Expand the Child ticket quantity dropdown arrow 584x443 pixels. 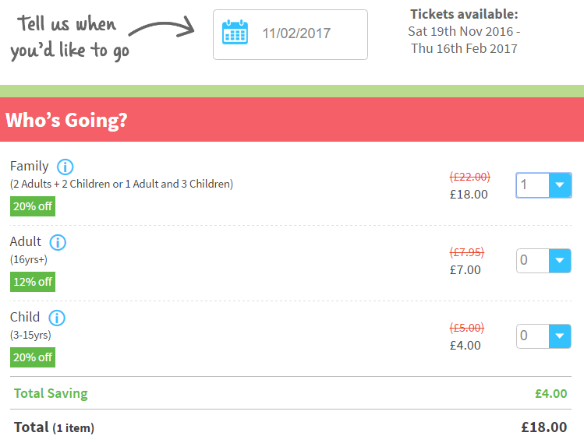(560, 336)
